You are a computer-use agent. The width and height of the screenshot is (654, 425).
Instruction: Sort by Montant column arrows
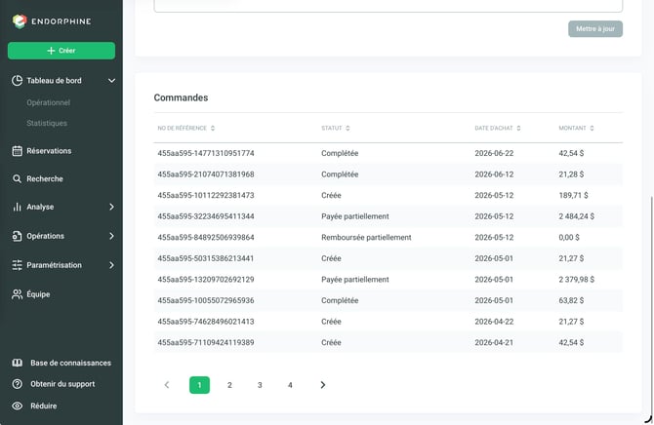point(592,128)
